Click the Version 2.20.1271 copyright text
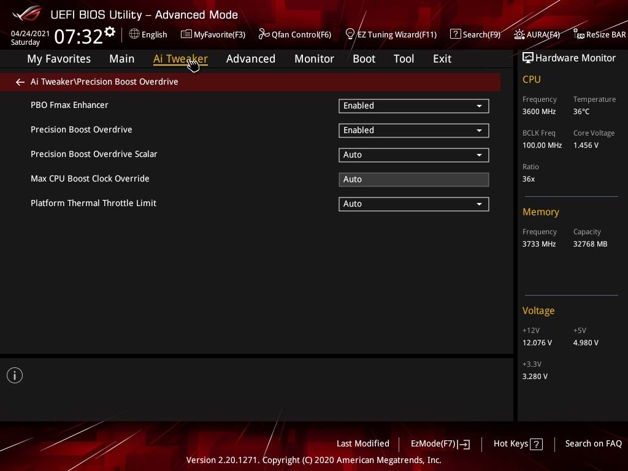Image resolution: width=628 pixels, height=471 pixels. [313, 460]
